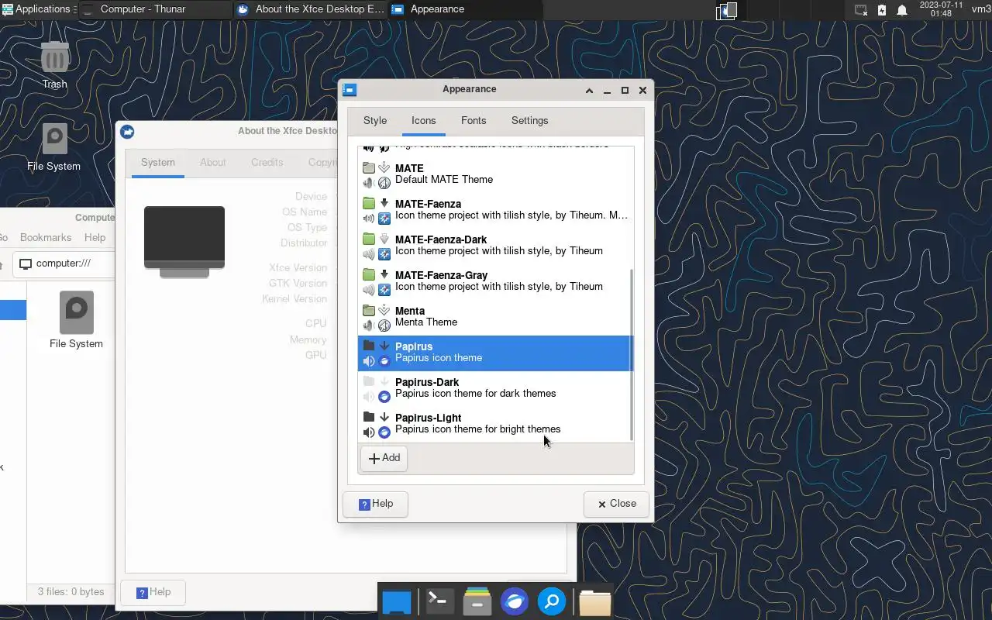Click the Appearance window menu icon
The width and height of the screenshot is (992, 620).
click(x=350, y=90)
